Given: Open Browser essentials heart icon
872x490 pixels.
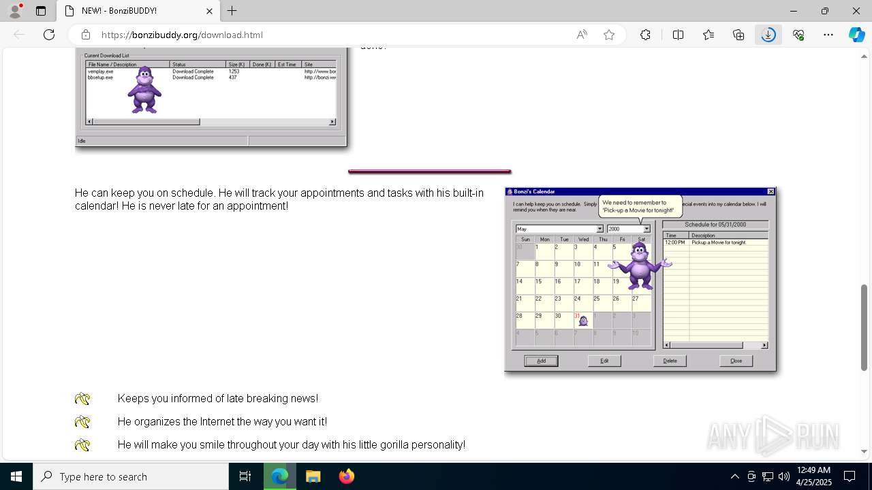Looking at the screenshot, I should point(798,35).
